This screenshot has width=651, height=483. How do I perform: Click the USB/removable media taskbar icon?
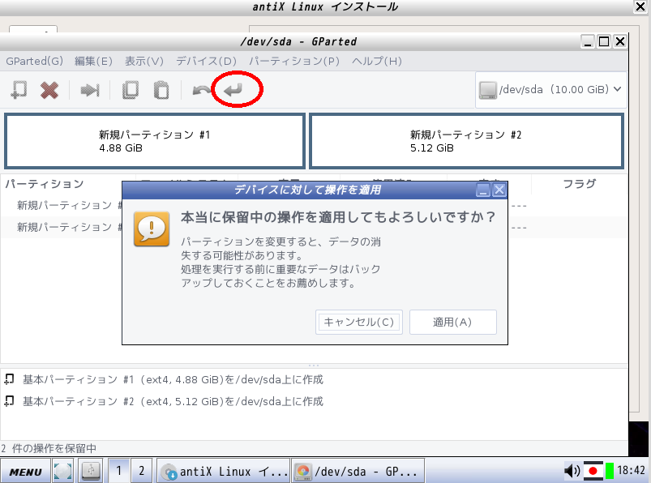click(x=91, y=472)
